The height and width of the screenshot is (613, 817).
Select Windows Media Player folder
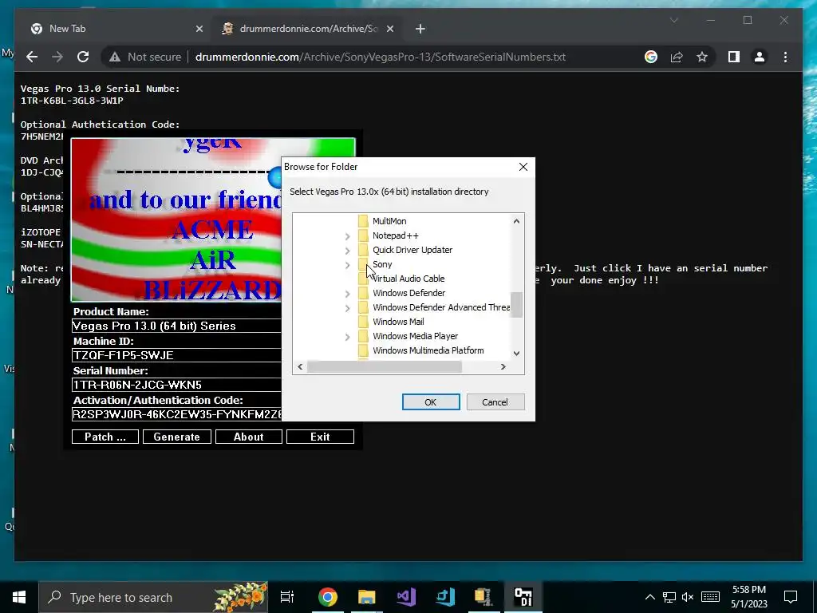(415, 336)
